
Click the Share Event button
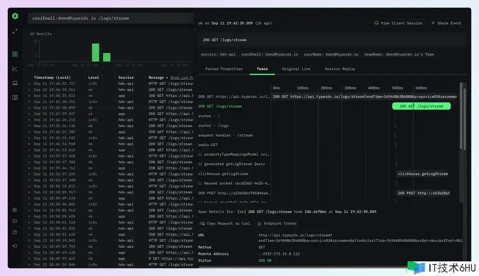(446, 23)
